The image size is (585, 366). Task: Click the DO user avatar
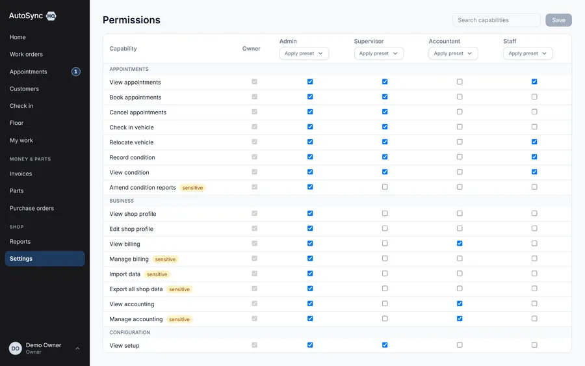pos(16,348)
